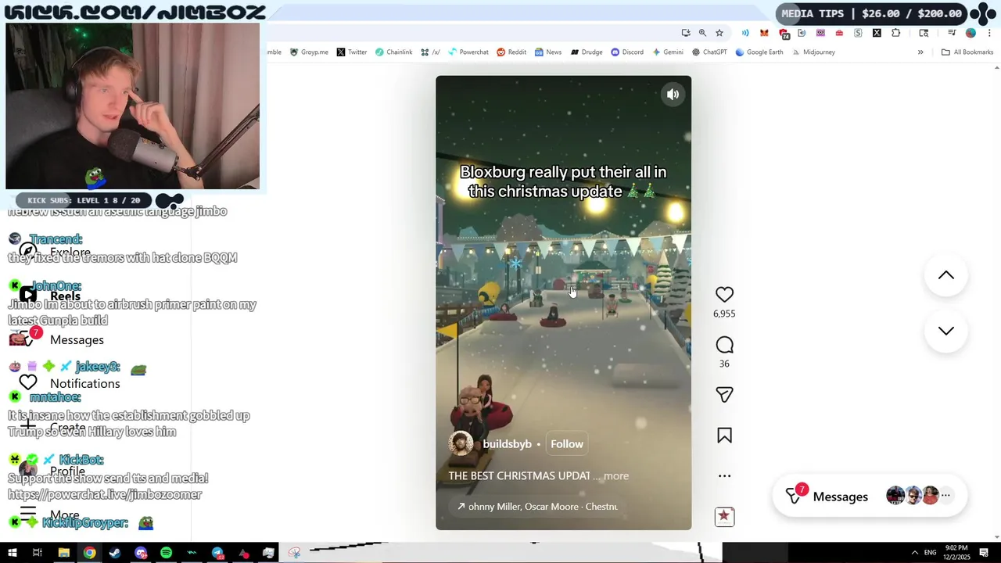Viewport: 1001px width, 563px height.
Task: Show hidden system tray icons
Action: click(x=915, y=553)
